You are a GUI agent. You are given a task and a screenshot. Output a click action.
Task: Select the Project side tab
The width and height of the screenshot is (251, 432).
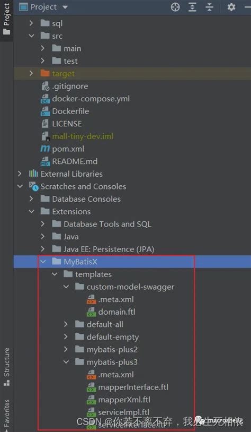pos(6,19)
